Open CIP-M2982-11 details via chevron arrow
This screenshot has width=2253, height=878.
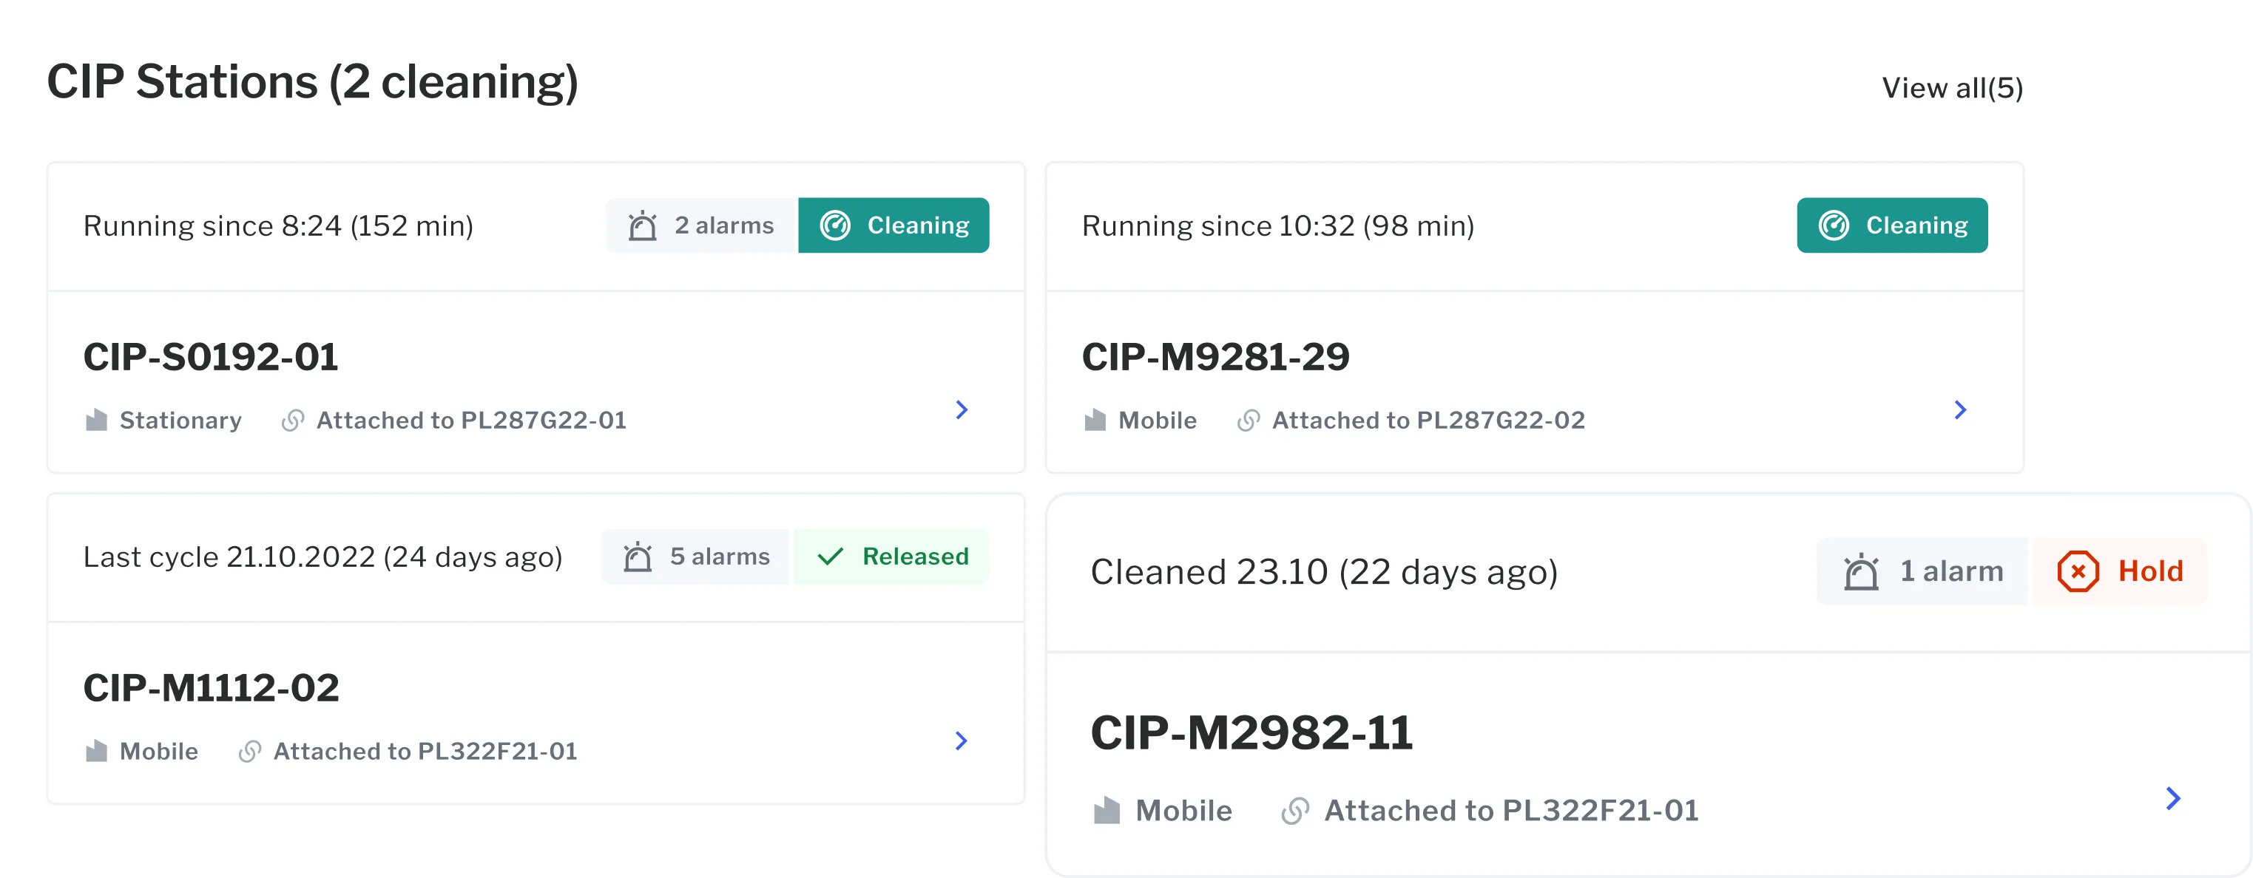click(x=2173, y=798)
